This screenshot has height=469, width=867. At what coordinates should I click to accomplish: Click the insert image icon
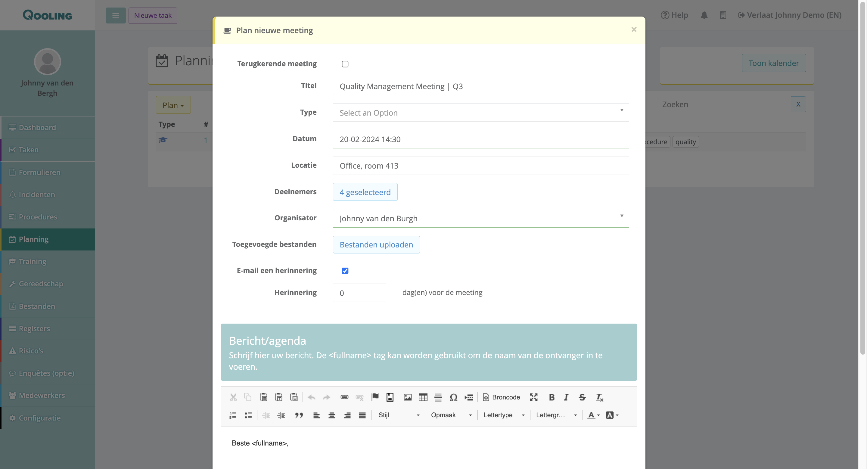click(x=408, y=397)
